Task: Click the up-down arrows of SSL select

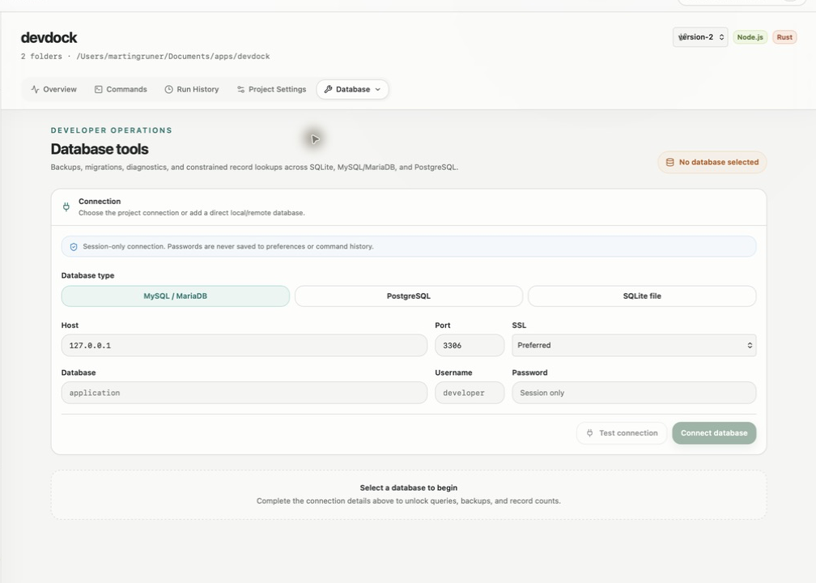Action: pos(750,346)
